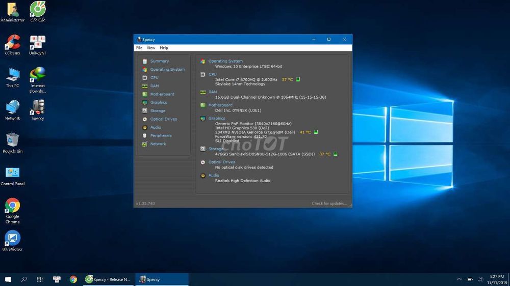The image size is (510, 286).
Task: Open Network in the Speccy sidebar
Action: (x=158, y=144)
